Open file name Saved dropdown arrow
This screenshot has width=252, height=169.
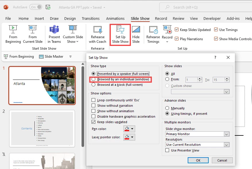pyautogui.click(x=104, y=7)
